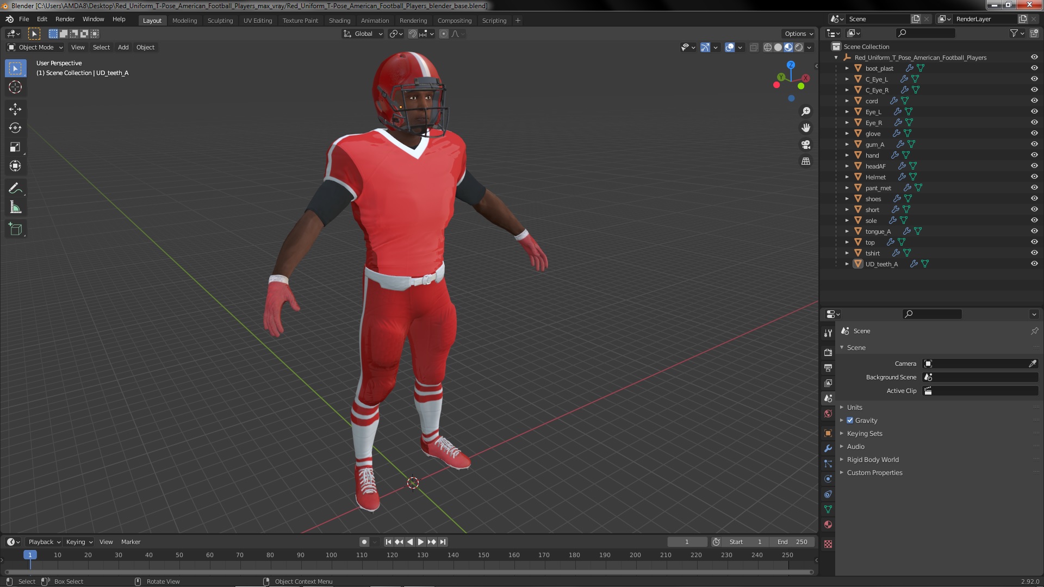Screen dimensions: 1044x587
Task: Open the Playback dropdown
Action: [x=44, y=542]
